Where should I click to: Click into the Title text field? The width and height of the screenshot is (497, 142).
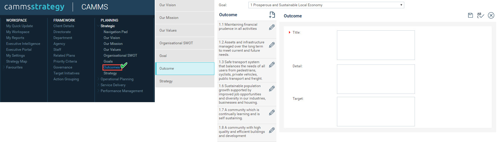(376, 45)
